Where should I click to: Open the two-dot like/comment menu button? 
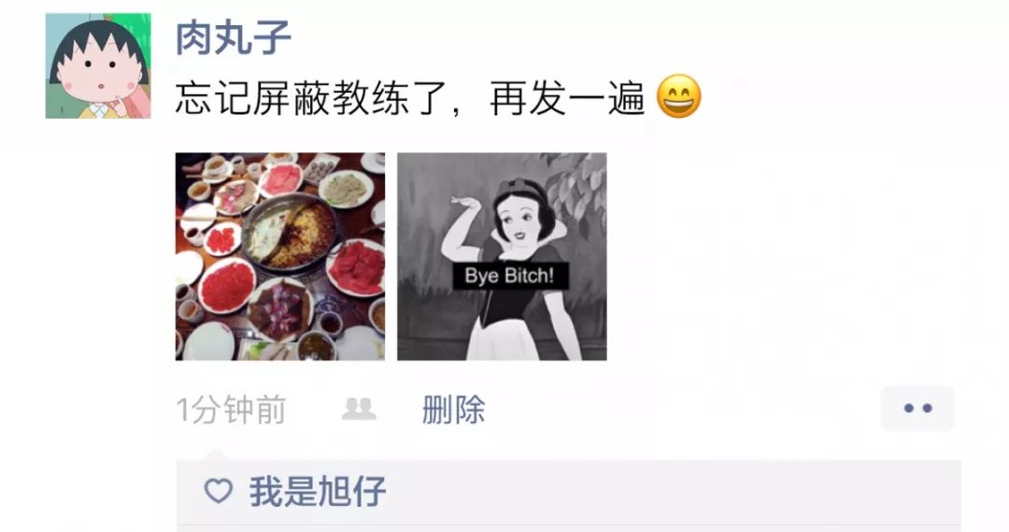click(917, 409)
